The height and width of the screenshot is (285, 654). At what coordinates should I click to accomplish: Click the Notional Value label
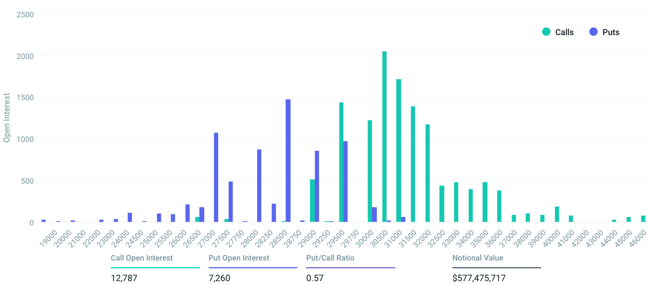(478, 258)
